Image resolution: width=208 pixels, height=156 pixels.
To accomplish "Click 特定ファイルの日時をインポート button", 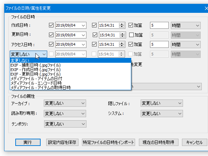I will pos(108,142).
